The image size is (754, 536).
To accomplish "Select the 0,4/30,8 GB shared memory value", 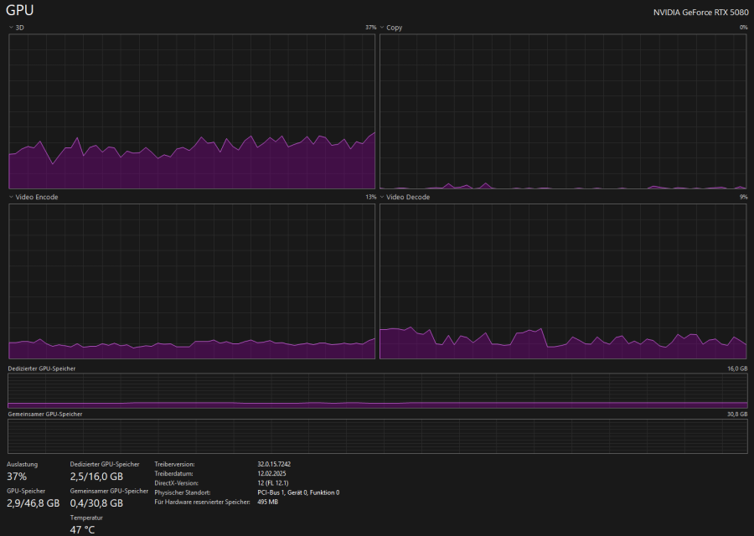I will [96, 503].
